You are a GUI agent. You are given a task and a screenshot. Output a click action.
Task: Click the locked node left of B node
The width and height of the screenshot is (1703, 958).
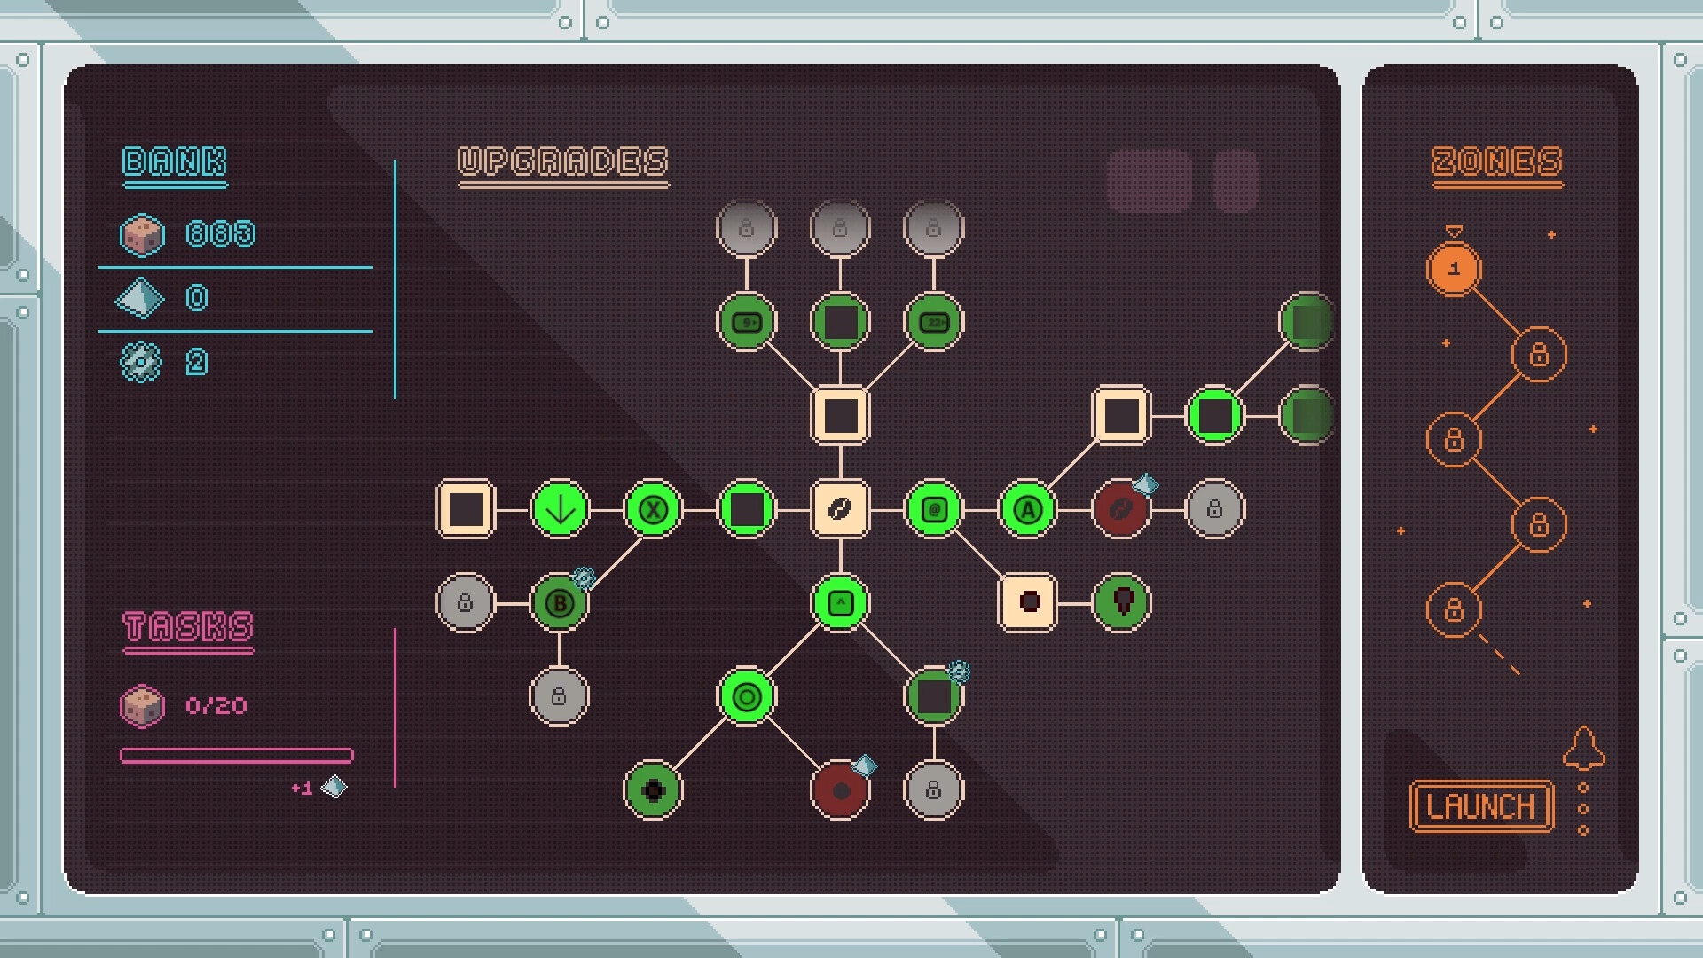point(466,603)
